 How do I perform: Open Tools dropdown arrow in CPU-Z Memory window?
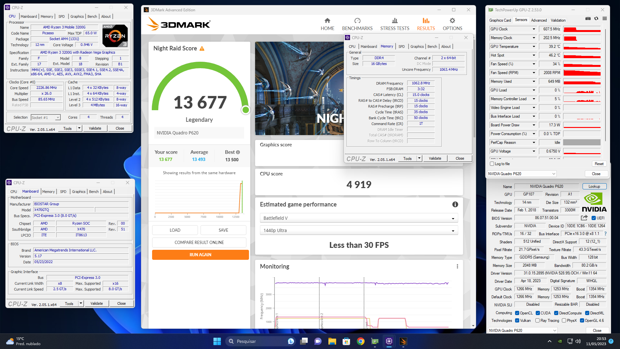419,158
